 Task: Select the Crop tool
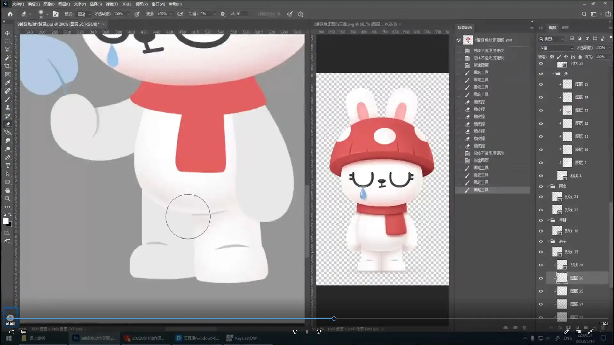(x=7, y=66)
